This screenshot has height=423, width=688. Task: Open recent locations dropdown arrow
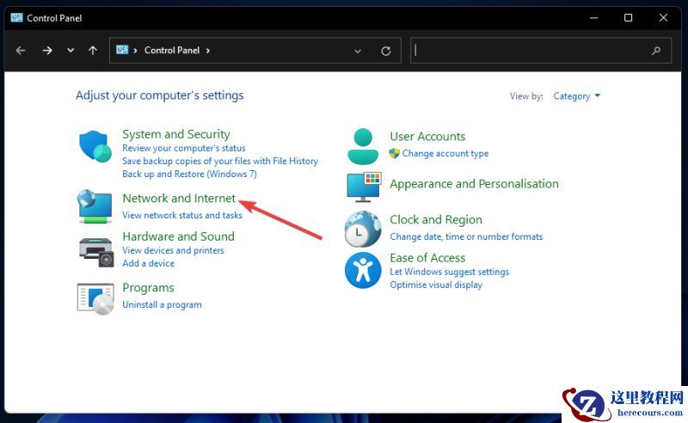click(x=71, y=51)
